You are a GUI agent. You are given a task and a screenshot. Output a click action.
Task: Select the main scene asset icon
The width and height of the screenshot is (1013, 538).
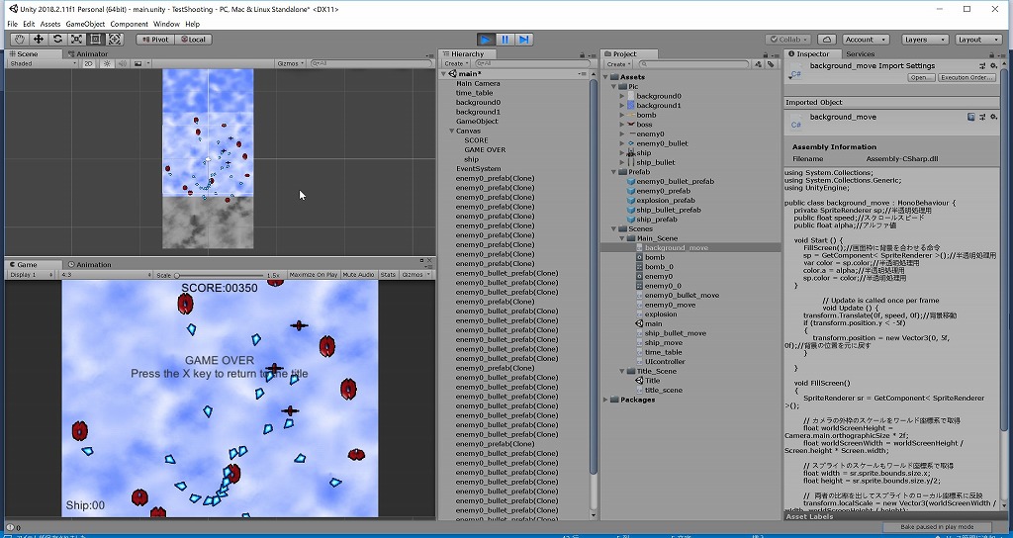[x=639, y=323]
